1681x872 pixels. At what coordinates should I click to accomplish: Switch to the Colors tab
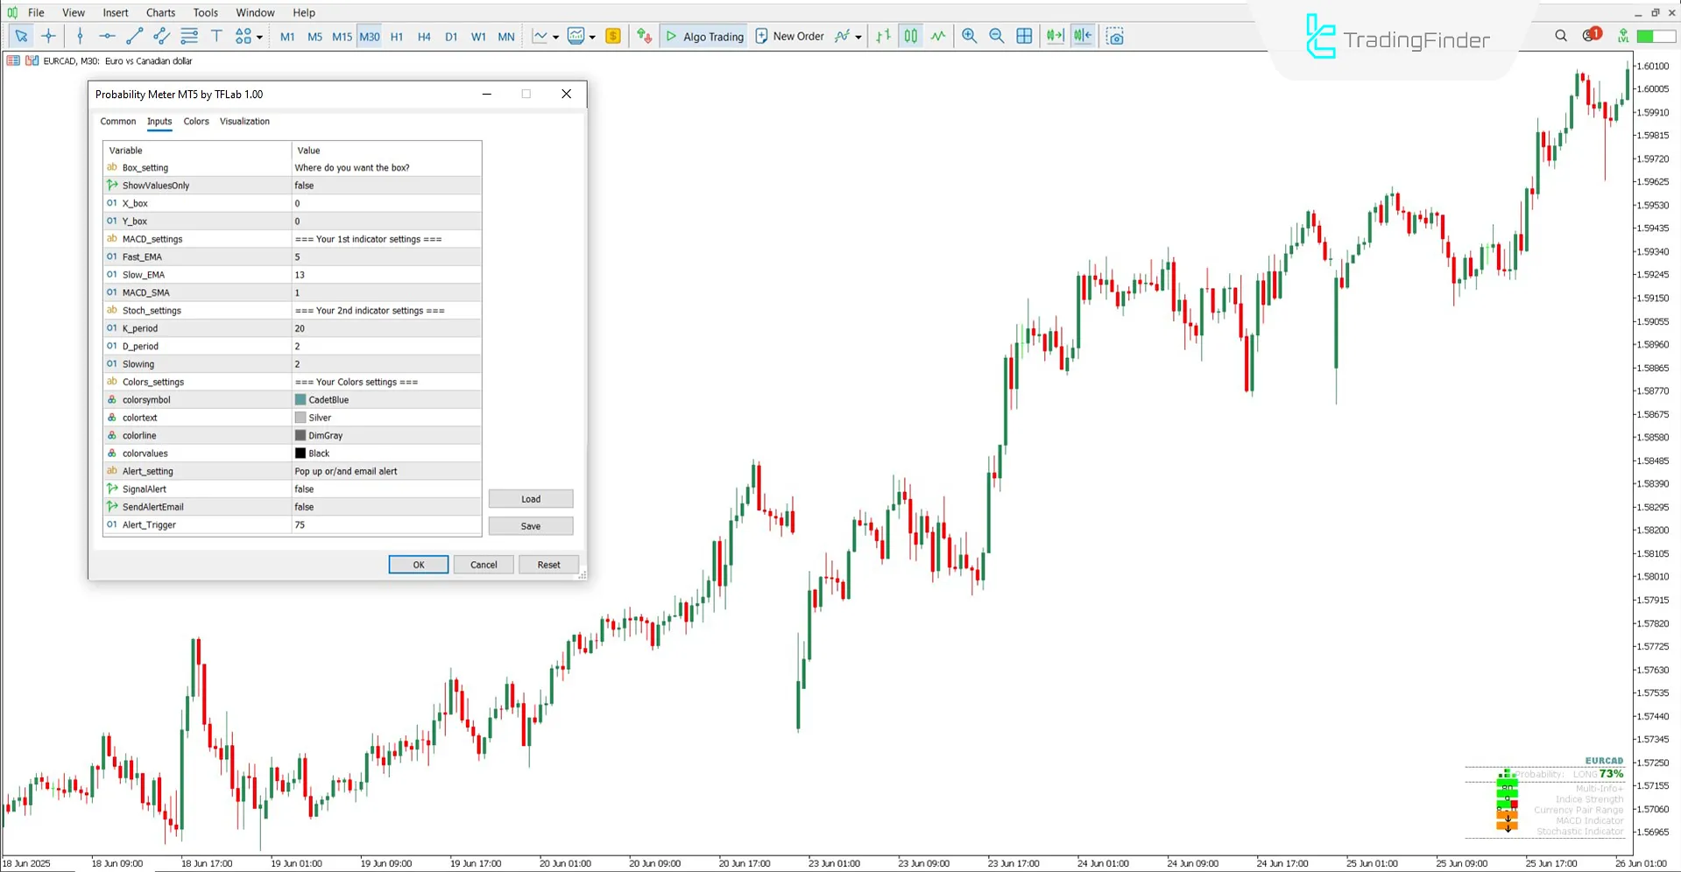coord(196,122)
